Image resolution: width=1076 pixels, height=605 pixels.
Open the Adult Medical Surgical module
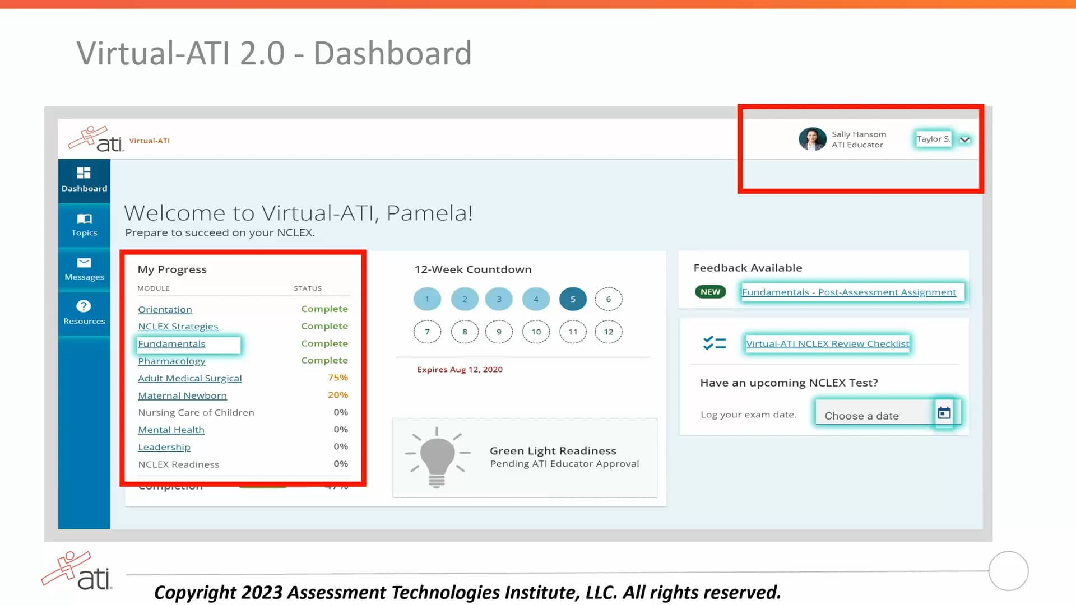pyautogui.click(x=189, y=378)
